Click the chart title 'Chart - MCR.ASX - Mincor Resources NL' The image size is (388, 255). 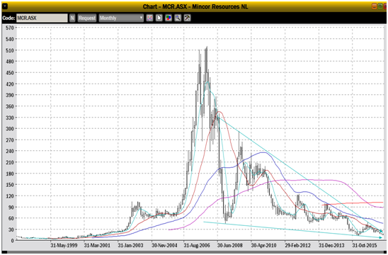pyautogui.click(x=195, y=6)
